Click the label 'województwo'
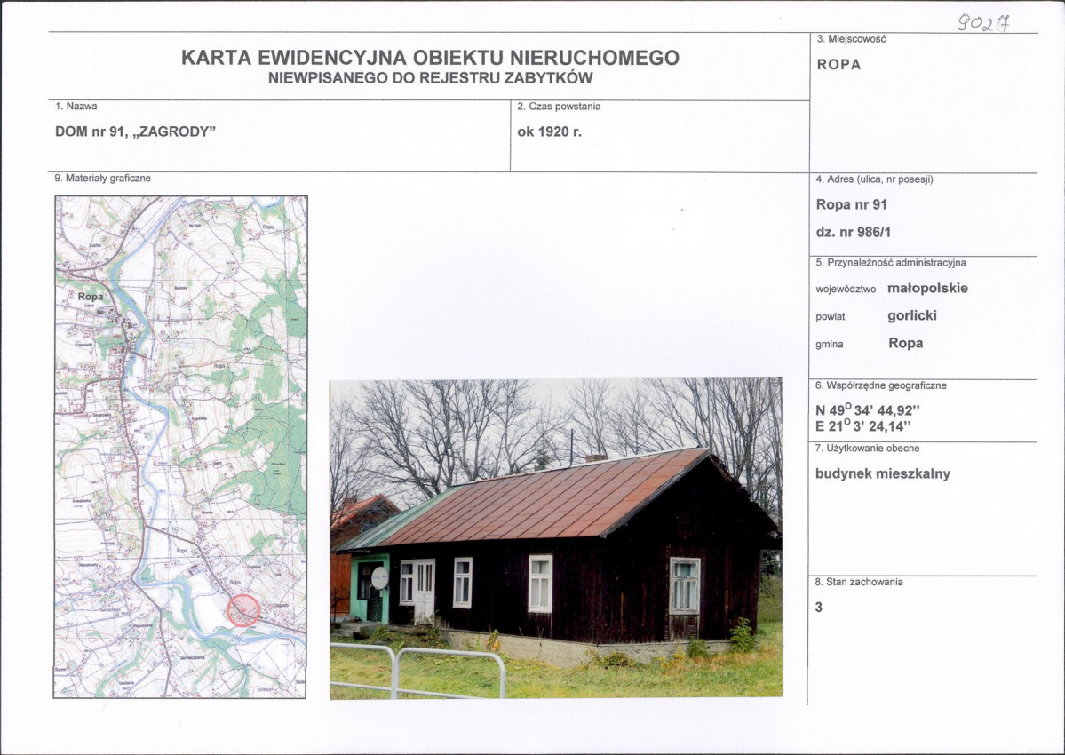 pyautogui.click(x=846, y=290)
